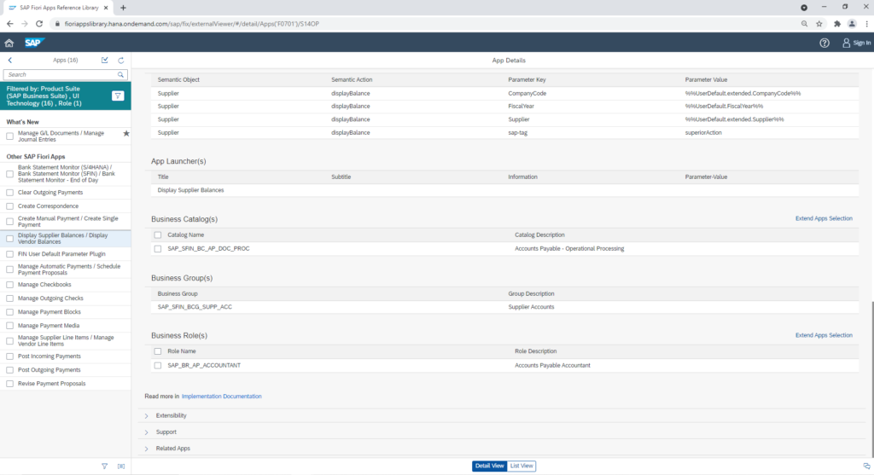
Task: Tick the SAP_SFIN_BC_AP_DOC_PROC checkbox
Action: pyautogui.click(x=158, y=249)
